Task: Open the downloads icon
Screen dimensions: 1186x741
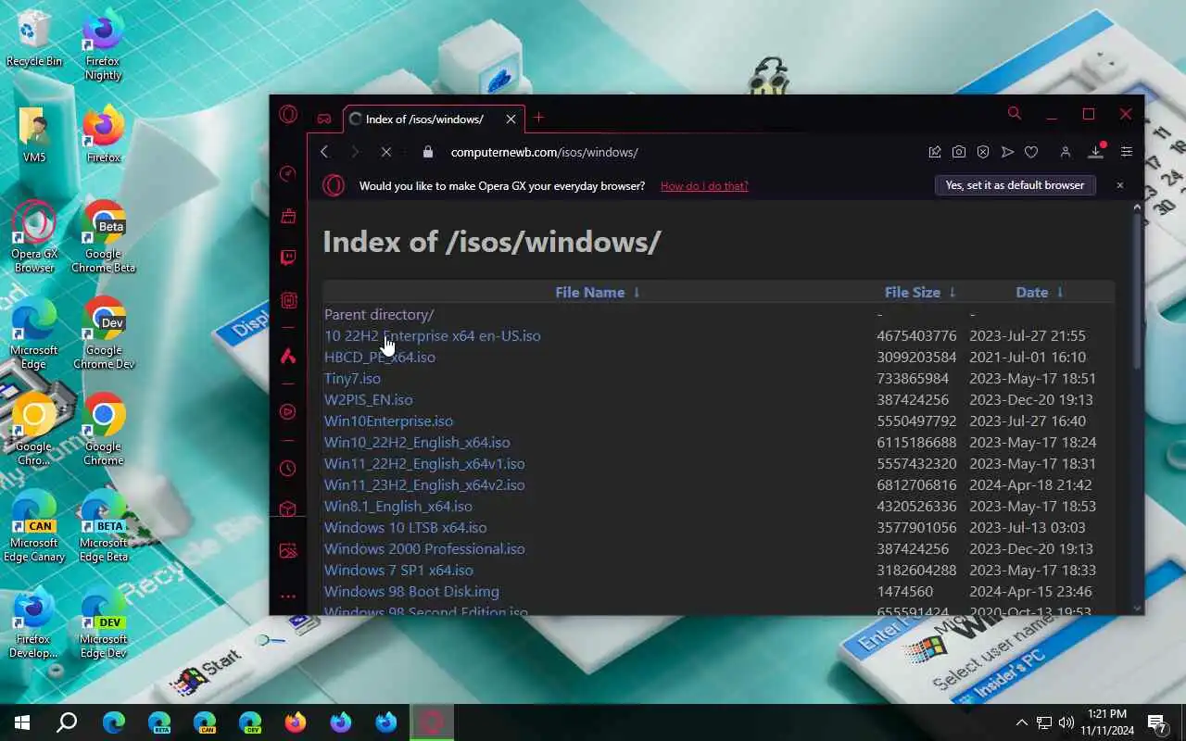Action: tap(1096, 152)
